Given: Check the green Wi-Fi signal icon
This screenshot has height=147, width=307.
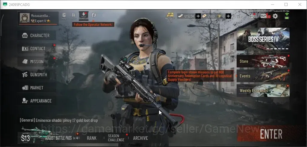Looking at the screenshot, I should tap(287, 14).
